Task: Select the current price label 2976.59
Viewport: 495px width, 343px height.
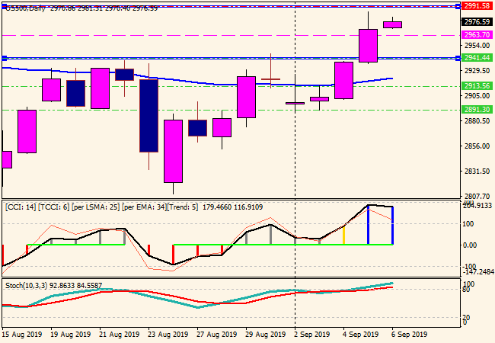Action: [x=476, y=22]
